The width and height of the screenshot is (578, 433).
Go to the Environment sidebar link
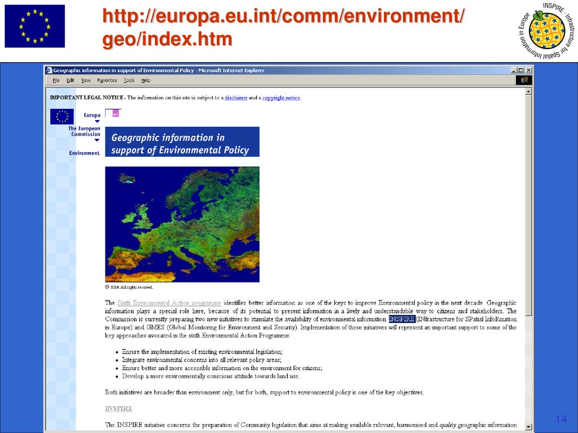pyautogui.click(x=85, y=153)
